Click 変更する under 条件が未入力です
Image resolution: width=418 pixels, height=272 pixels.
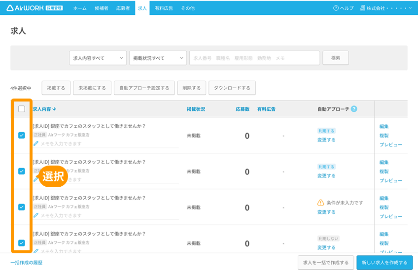(326, 212)
